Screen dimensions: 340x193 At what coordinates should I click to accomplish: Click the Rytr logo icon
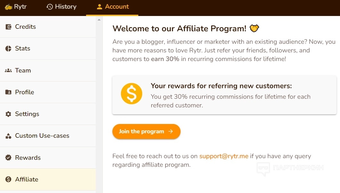pyautogui.click(x=8, y=7)
